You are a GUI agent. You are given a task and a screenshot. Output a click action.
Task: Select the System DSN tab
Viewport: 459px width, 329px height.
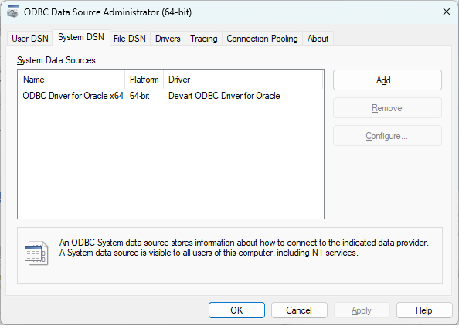click(81, 37)
